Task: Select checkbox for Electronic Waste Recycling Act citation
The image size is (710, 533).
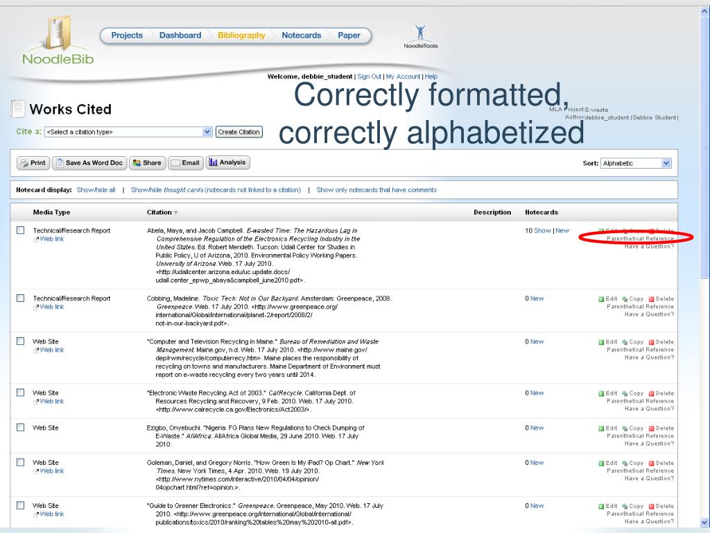Action: (21, 393)
